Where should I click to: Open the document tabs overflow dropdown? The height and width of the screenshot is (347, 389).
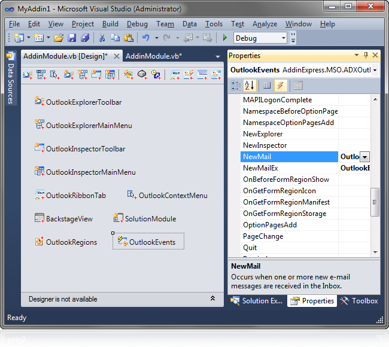tap(218, 57)
